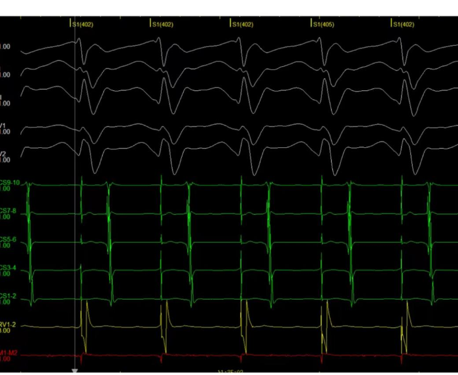
Task: Select the third S1(402) stimulus marker
Action: (x=244, y=24)
